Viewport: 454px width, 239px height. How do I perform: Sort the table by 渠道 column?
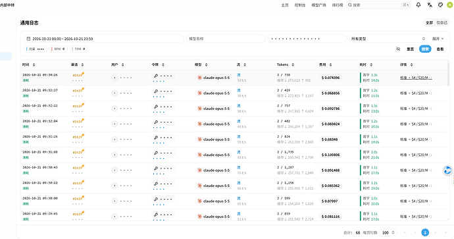click(77, 65)
